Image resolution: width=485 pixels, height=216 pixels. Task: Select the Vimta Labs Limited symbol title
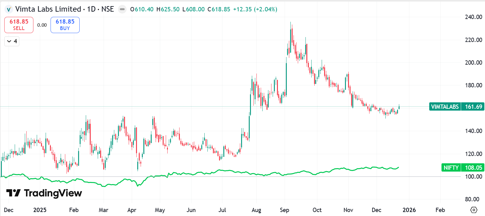[x=48, y=9]
